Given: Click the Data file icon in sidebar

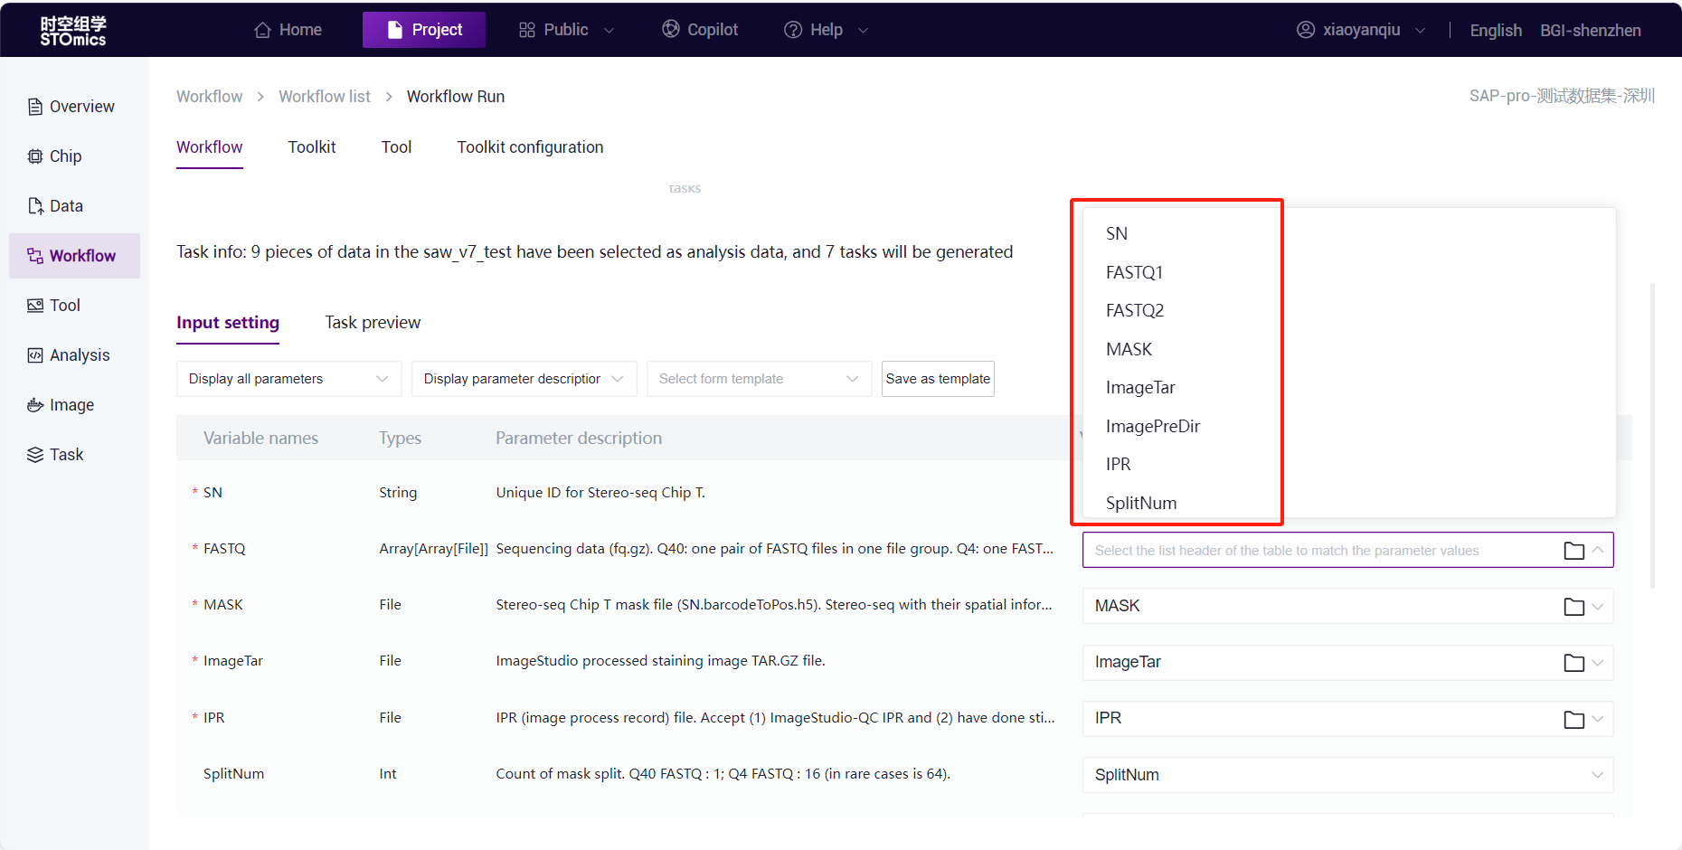Looking at the screenshot, I should [x=35, y=206].
